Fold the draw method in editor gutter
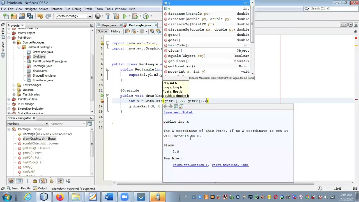359x202 pixels. [107, 96]
